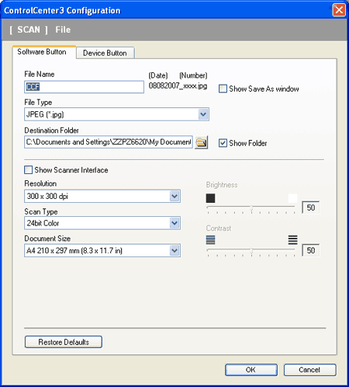Viewport: 349px width, 387px height.
Task: Uncheck the Show Folder checkbox
Action: point(223,143)
